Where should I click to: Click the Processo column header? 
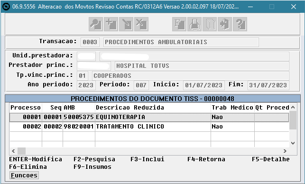(x=26, y=108)
